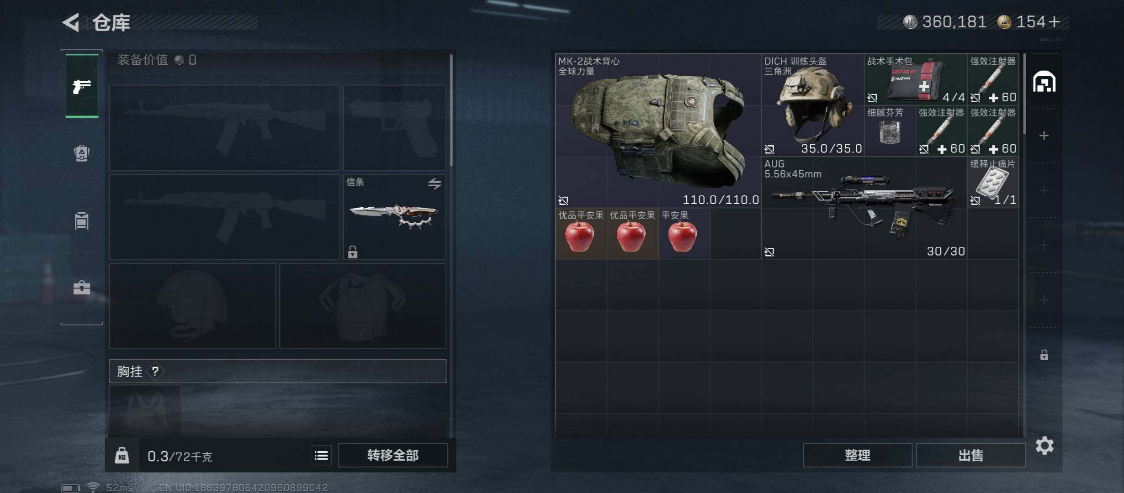Viewport: 1124px width, 493px height.
Task: Select the AUG 5.56x45mm rifle item
Action: click(x=864, y=208)
